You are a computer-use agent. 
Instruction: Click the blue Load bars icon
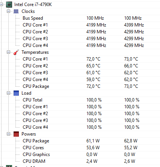pyautogui.click(x=16, y=93)
